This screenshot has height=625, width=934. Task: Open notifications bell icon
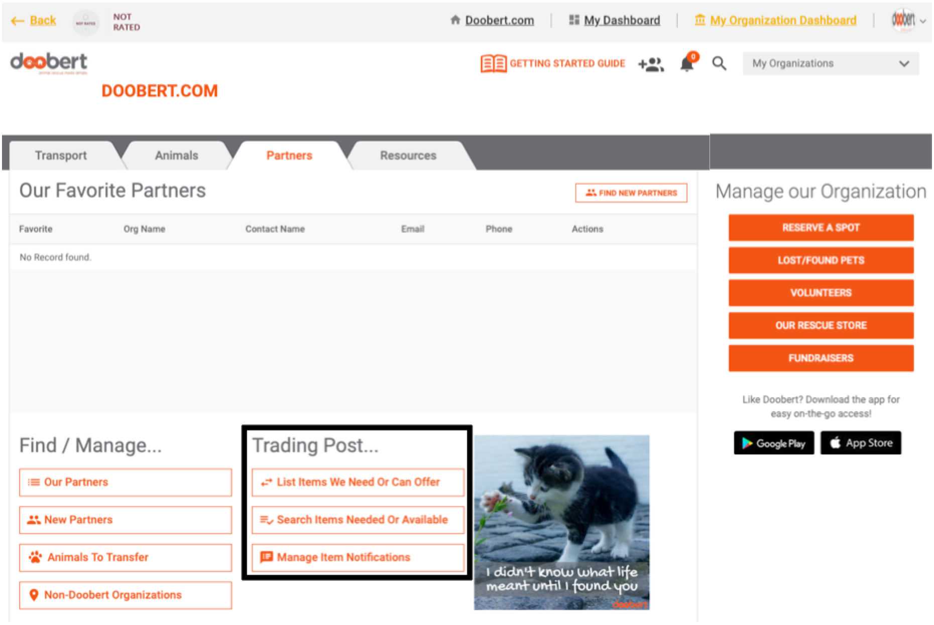point(687,63)
